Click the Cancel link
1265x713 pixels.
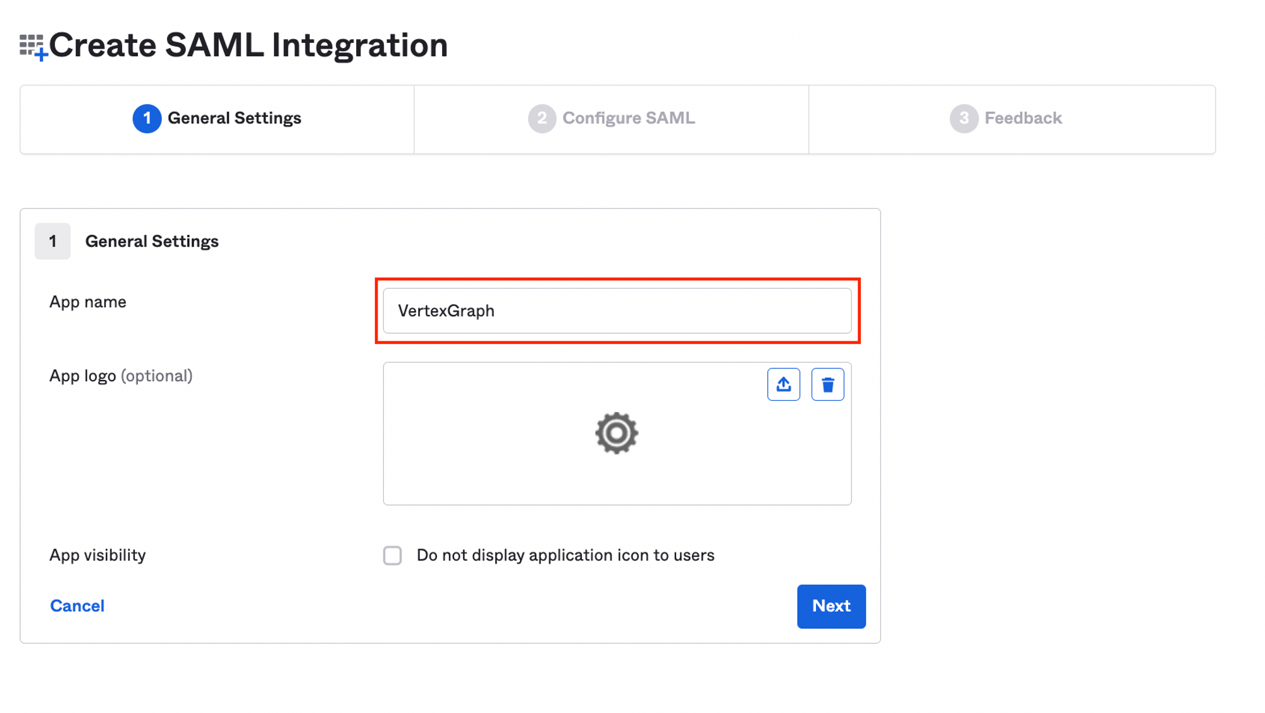pos(77,606)
